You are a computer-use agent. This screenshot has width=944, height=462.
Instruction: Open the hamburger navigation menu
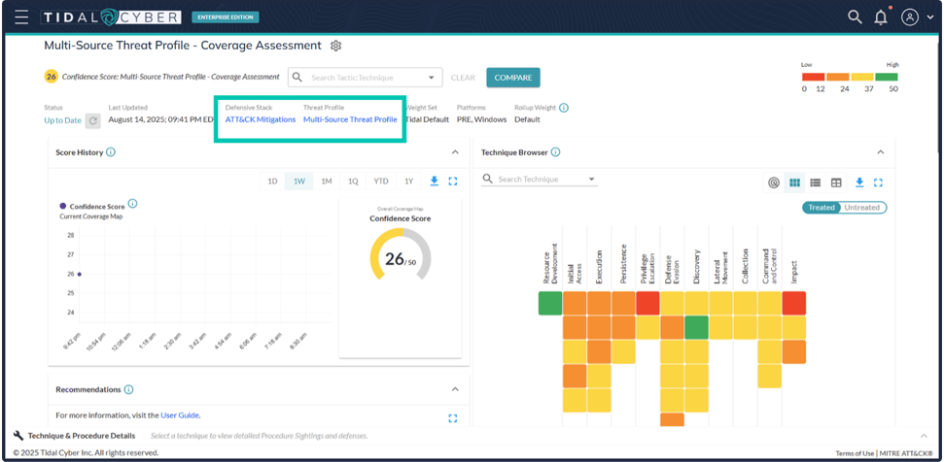point(21,16)
